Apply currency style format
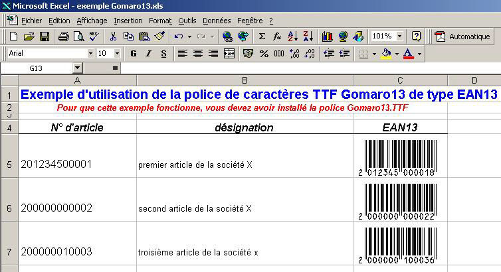This screenshot has height=272, width=501. 248,53
